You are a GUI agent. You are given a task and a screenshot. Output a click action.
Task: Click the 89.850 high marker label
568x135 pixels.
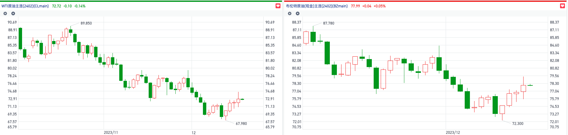86,23
